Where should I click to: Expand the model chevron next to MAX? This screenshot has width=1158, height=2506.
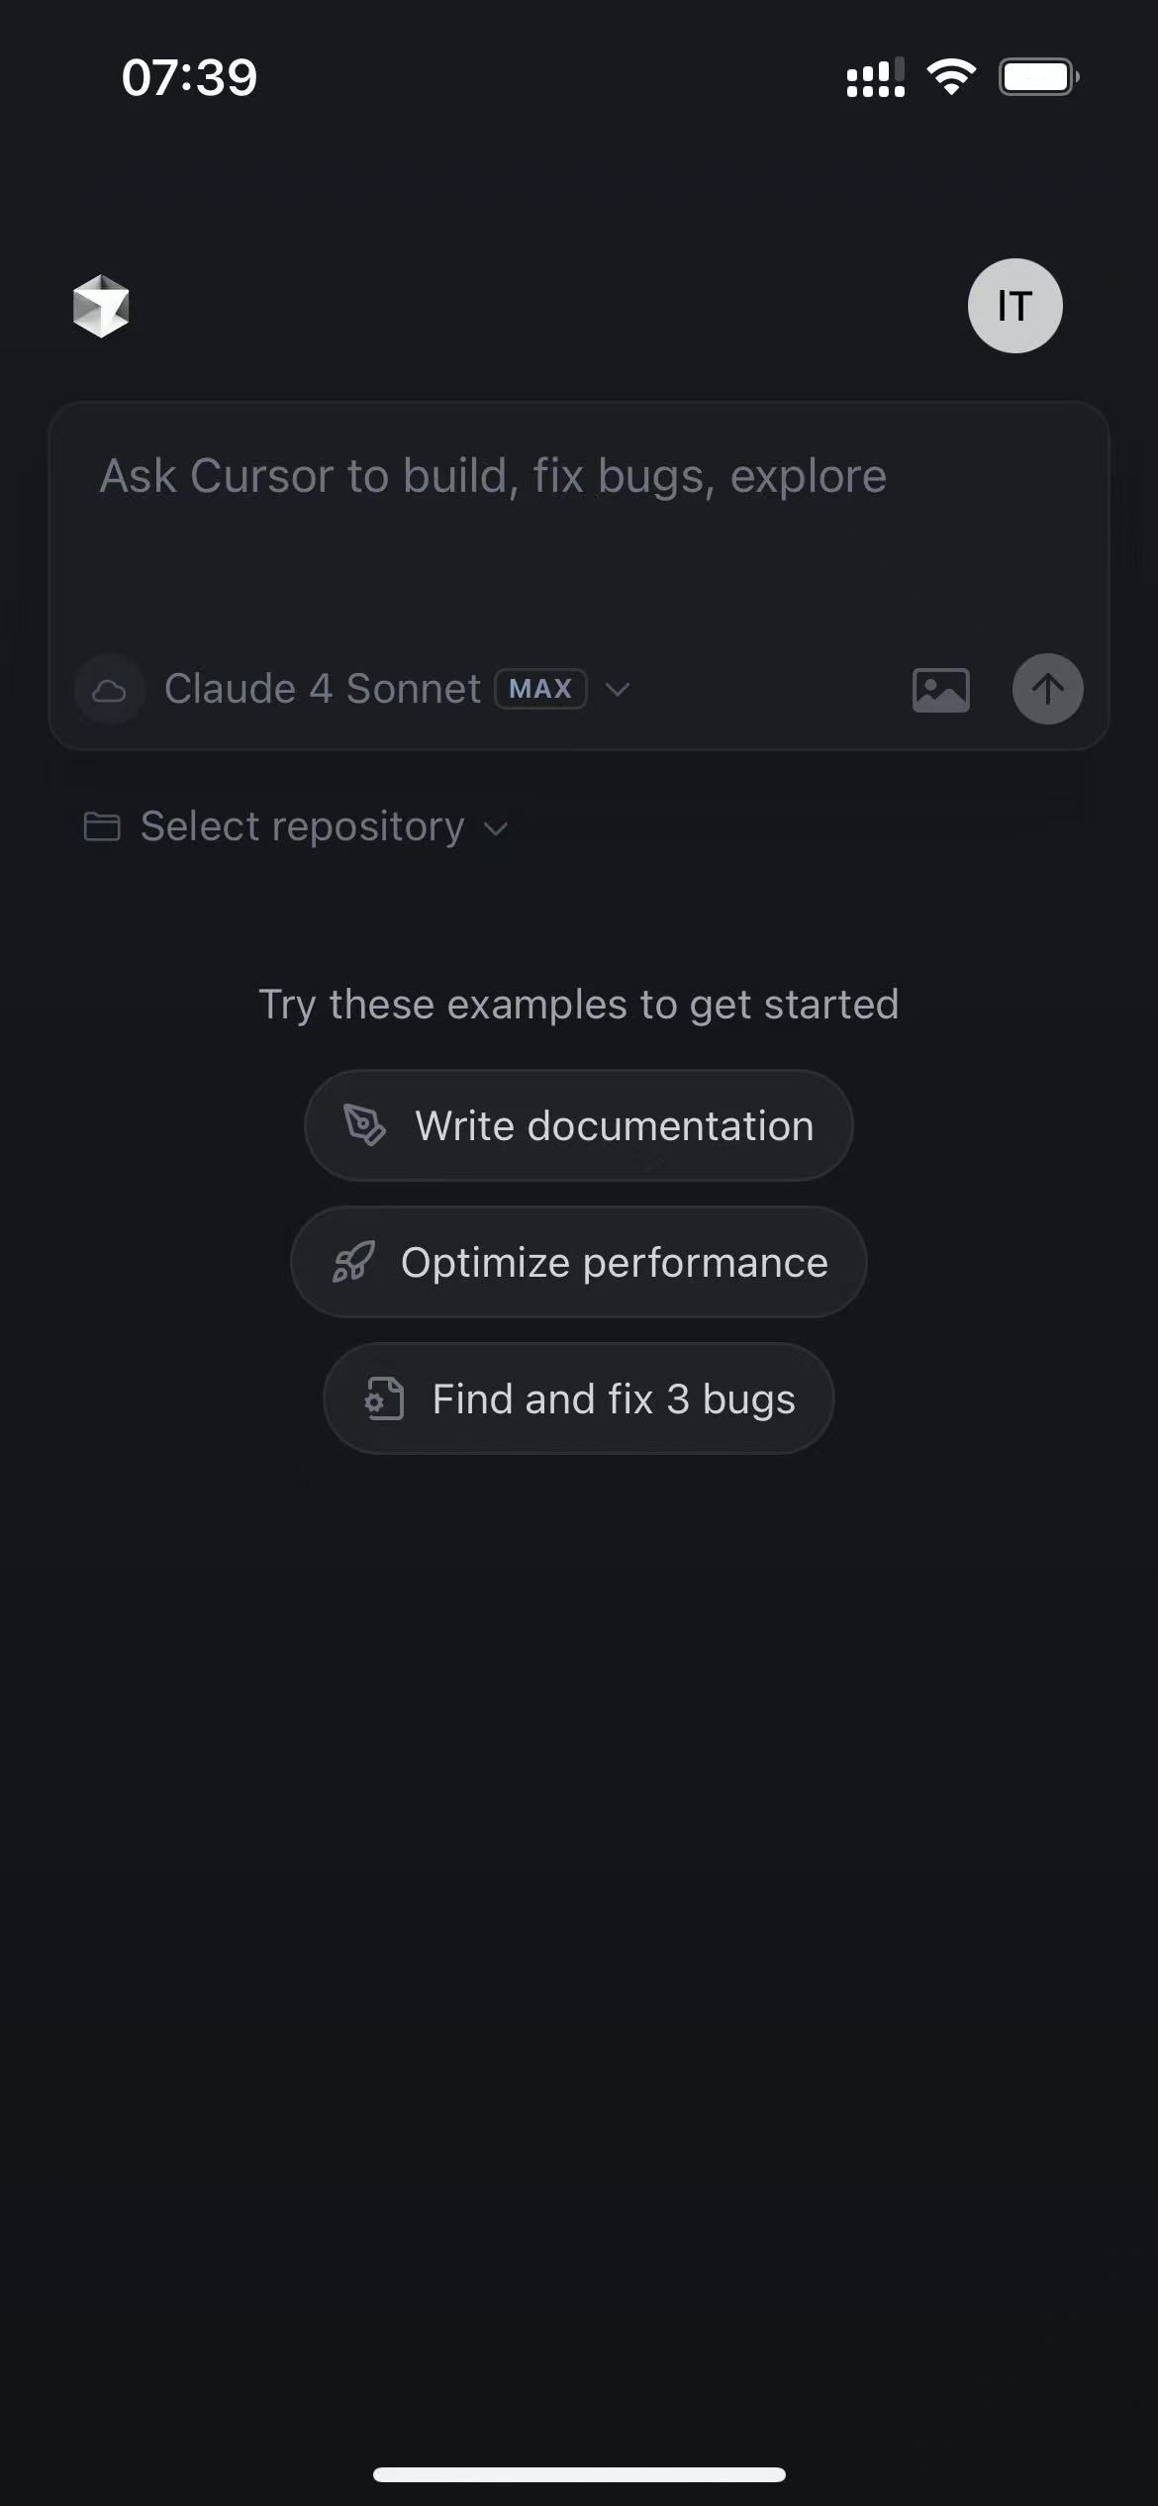point(618,689)
